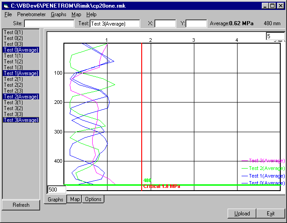Screen dimensions: 287x223
Task: Click the Exit button
Action: point(270,214)
